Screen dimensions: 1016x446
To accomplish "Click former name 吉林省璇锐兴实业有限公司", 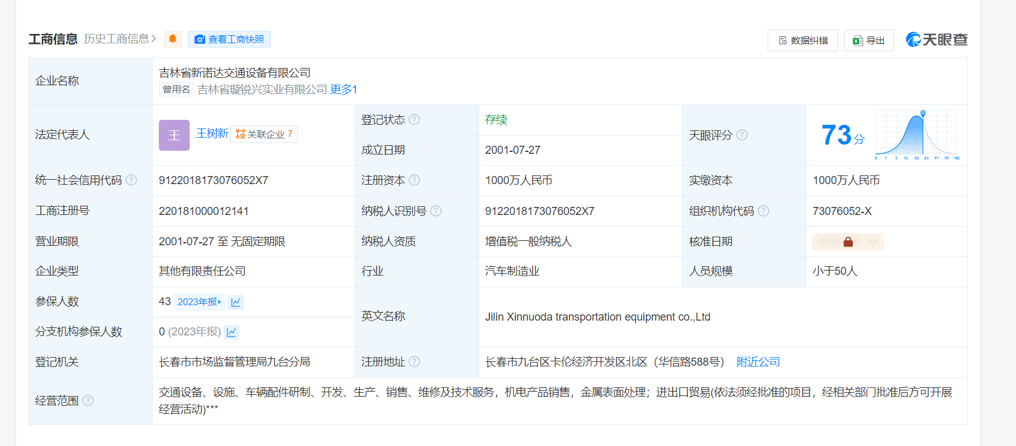I will [262, 90].
